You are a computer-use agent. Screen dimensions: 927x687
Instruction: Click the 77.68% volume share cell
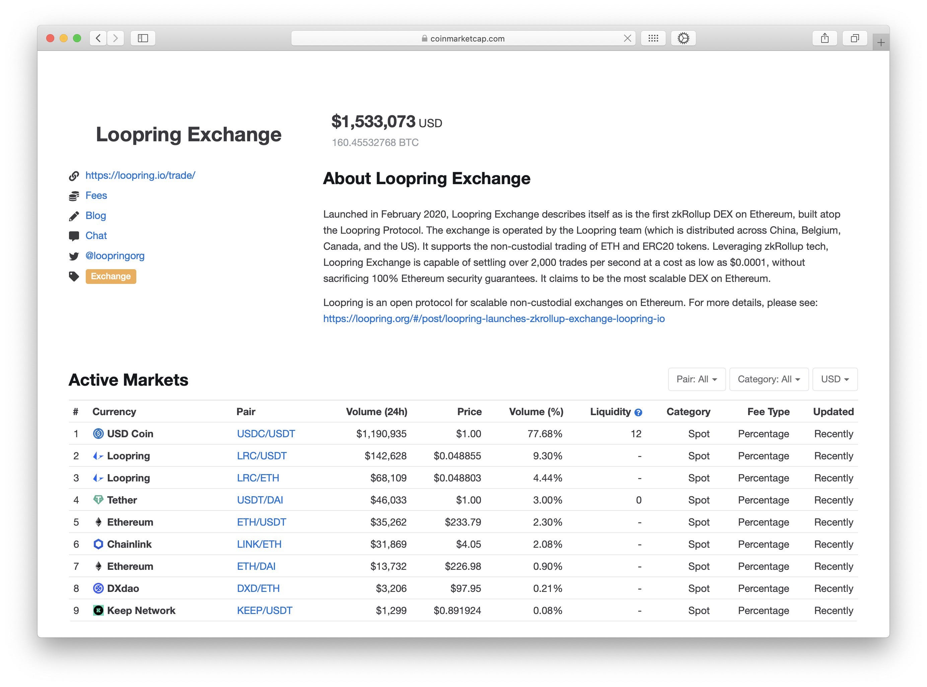545,434
